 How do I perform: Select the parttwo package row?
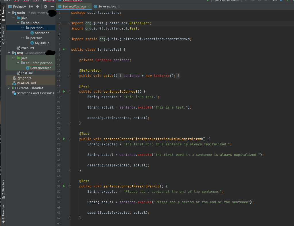pyautogui.click(x=31, y=38)
